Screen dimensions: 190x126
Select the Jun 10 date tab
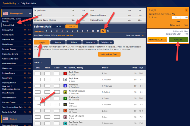(72, 26)
